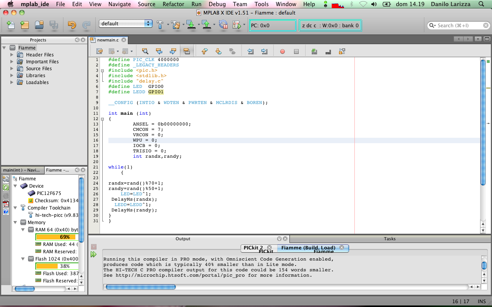Start macro recording with the red circle
Screen dimensions: 492x307
(283, 51)
